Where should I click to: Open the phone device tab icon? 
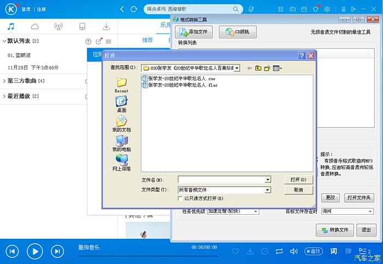click(82, 26)
